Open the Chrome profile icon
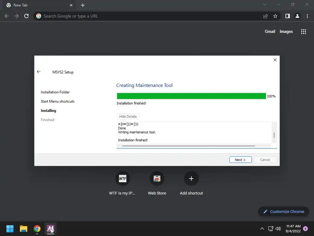 pyautogui.click(x=297, y=16)
